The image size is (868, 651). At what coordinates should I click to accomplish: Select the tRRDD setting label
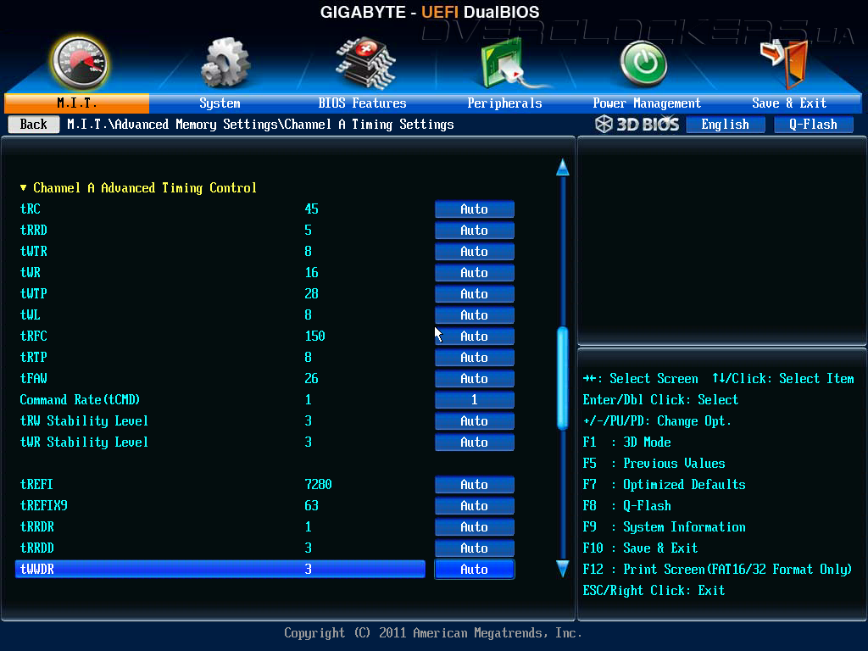click(x=36, y=548)
